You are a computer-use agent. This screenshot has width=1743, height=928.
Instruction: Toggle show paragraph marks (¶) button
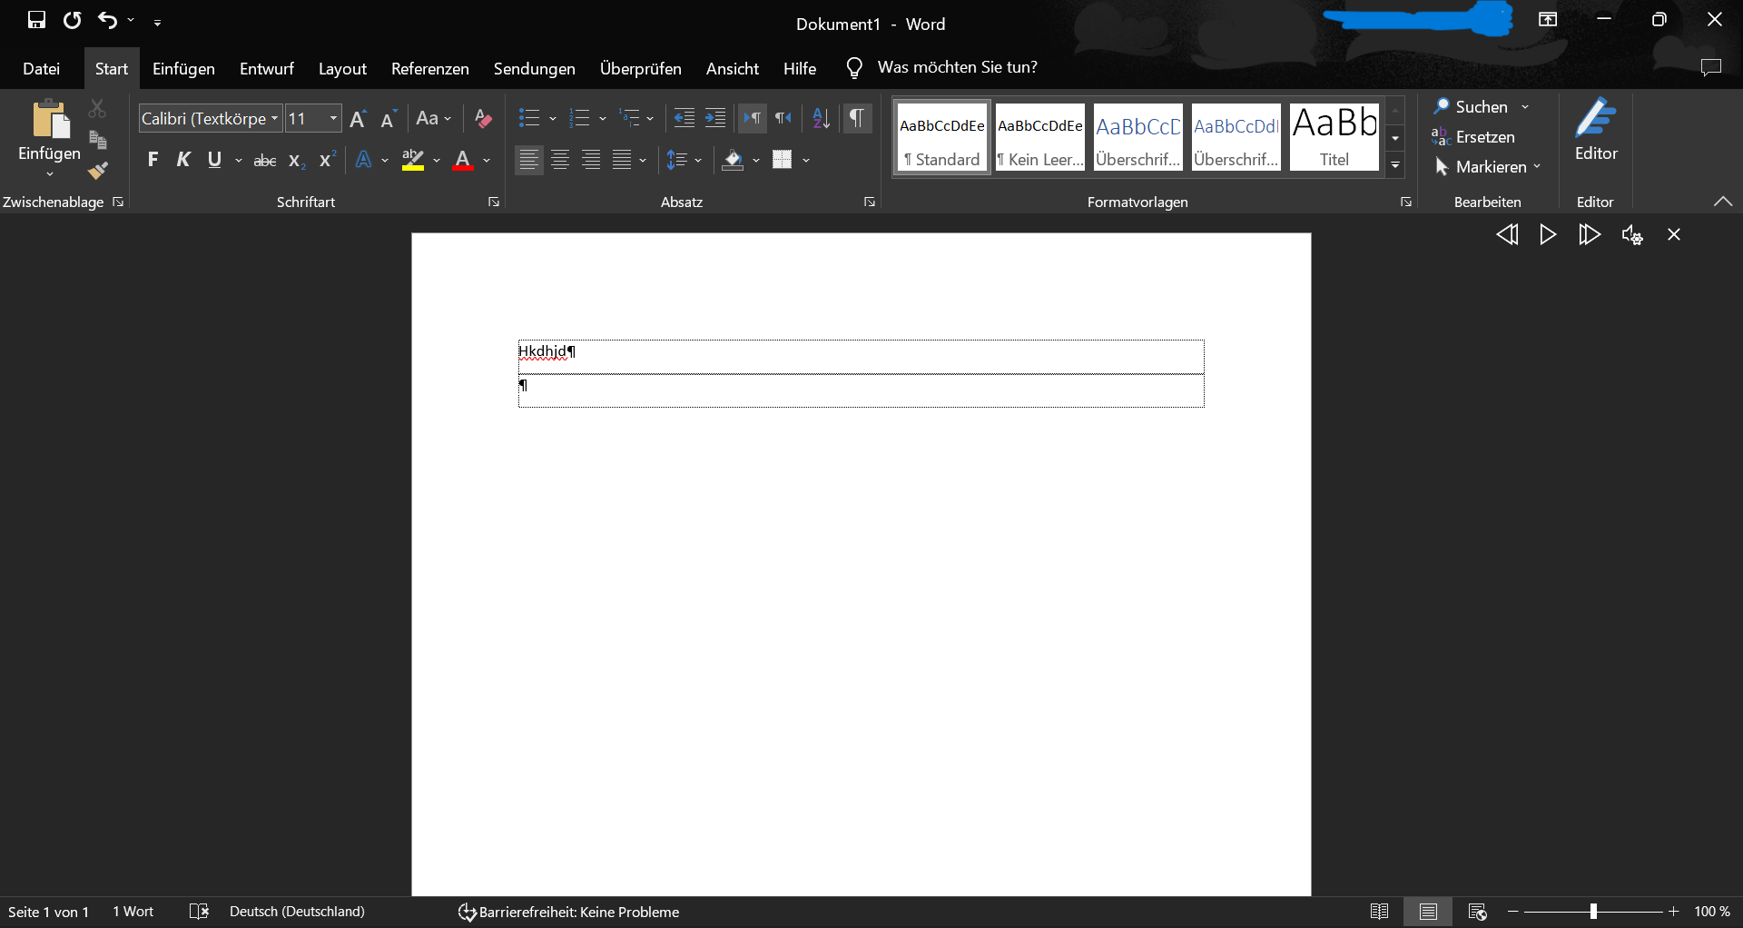coord(856,118)
